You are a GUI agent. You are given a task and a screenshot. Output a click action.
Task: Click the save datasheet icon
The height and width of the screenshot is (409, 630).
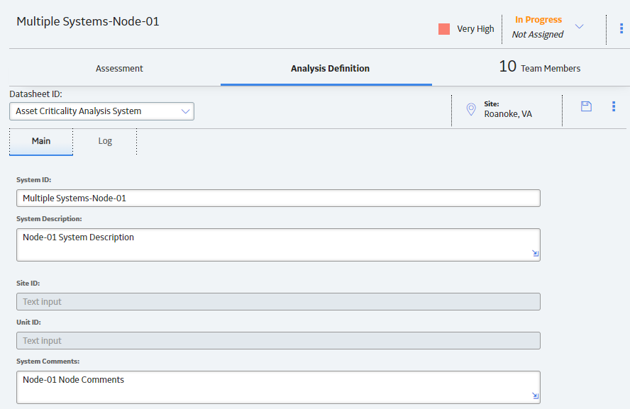pyautogui.click(x=586, y=106)
